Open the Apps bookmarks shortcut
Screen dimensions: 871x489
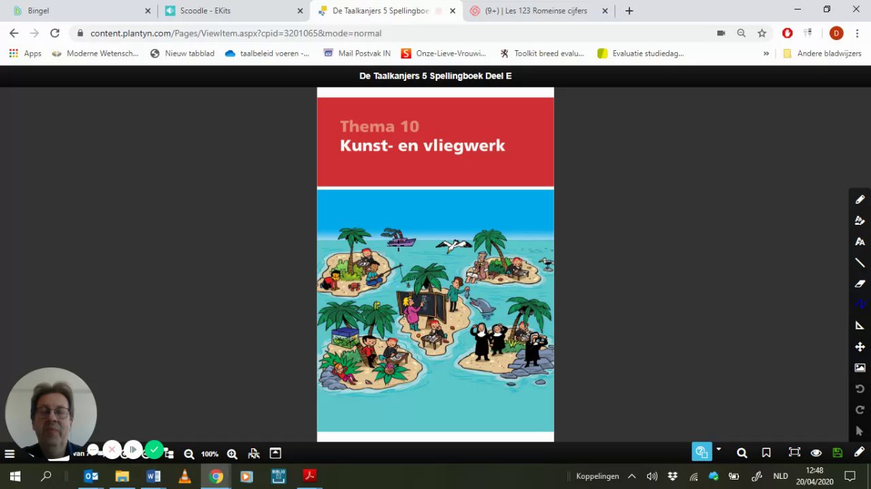25,53
